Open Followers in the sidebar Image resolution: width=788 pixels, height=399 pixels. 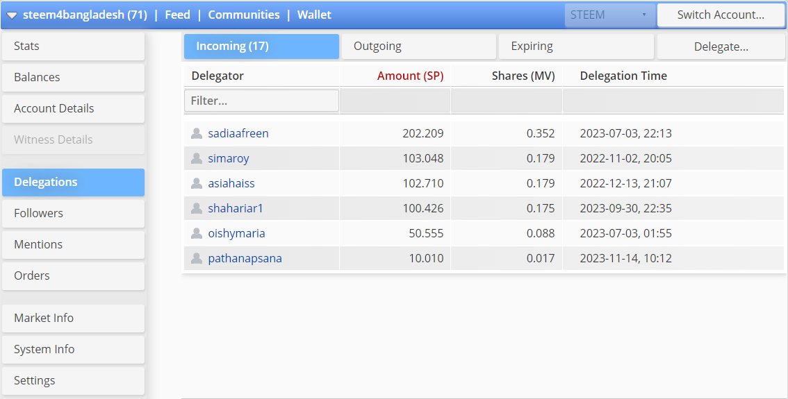click(74, 213)
